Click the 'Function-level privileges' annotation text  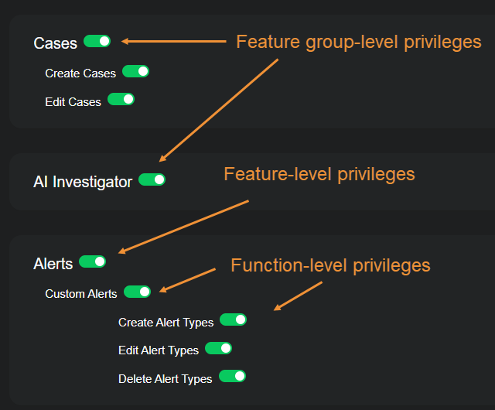point(330,265)
